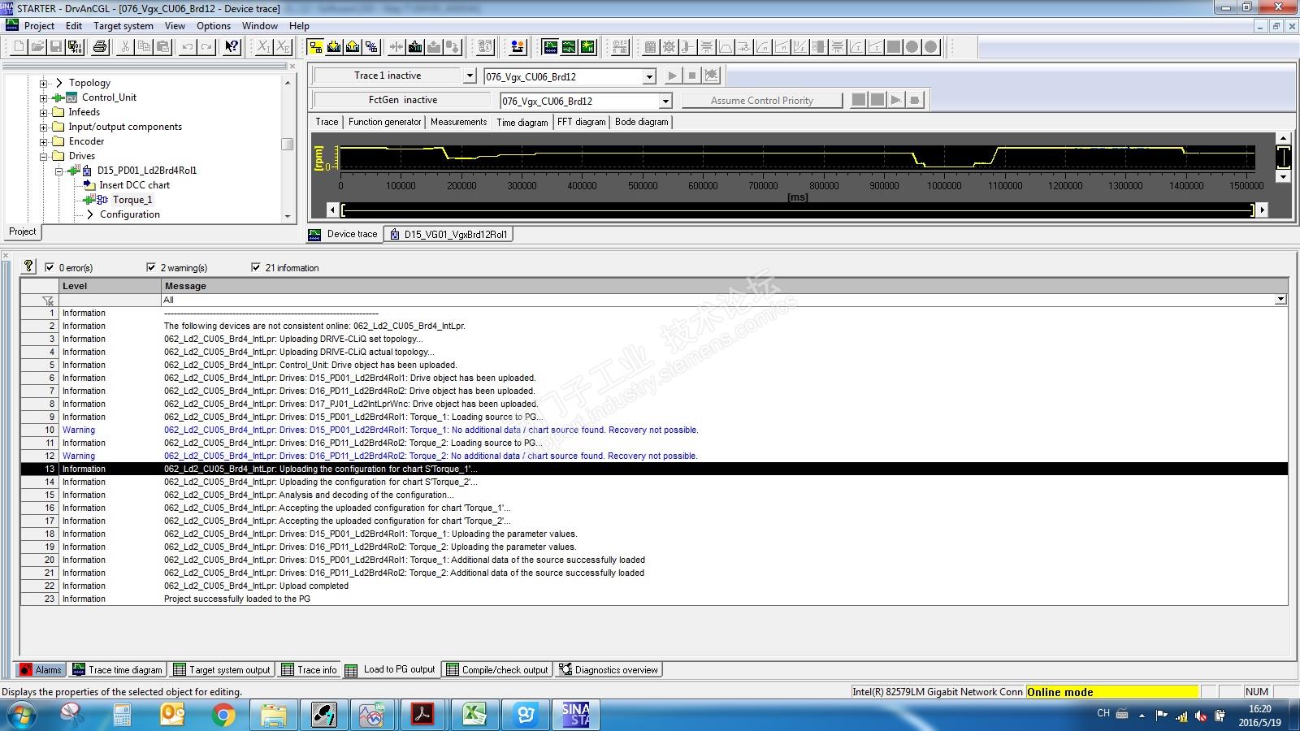
Task: Toggle the 0 error(s) checkbox
Action: 50,267
